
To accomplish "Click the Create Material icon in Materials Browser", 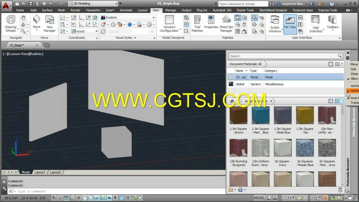I will click(x=241, y=190).
